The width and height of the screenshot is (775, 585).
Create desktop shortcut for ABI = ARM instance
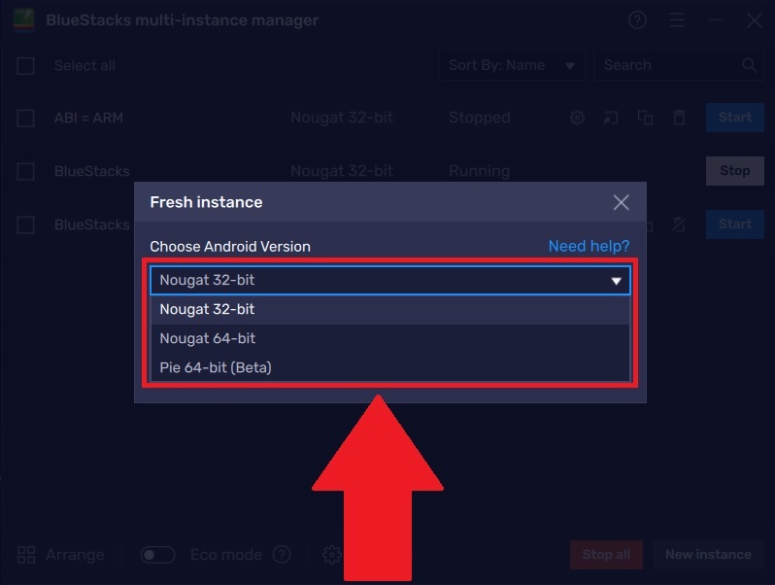pos(611,118)
